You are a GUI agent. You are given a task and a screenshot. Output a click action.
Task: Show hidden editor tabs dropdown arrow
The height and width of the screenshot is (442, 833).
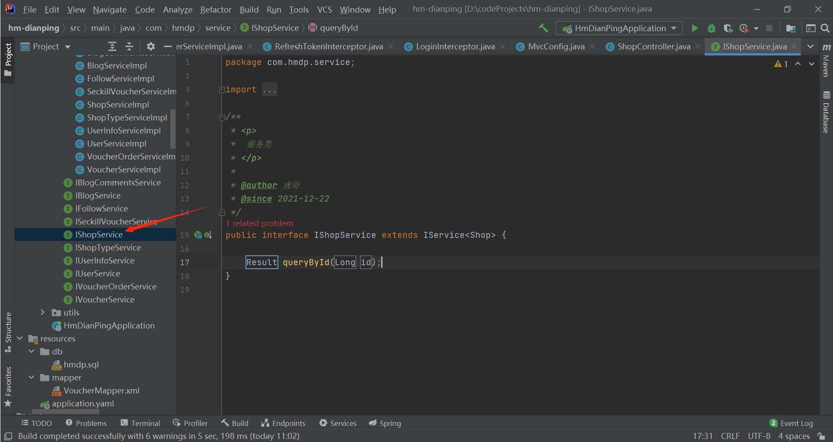pos(810,46)
